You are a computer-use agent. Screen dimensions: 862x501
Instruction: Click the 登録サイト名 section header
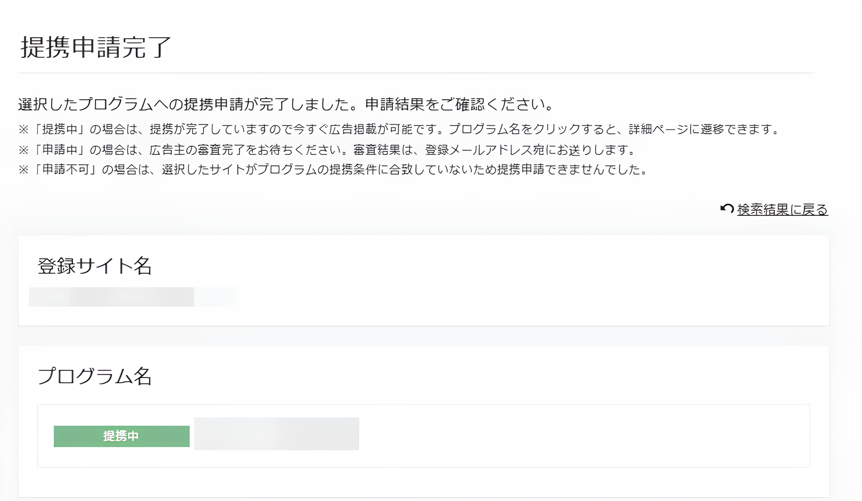93,267
